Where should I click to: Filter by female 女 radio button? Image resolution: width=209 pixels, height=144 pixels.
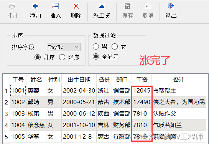115,46
